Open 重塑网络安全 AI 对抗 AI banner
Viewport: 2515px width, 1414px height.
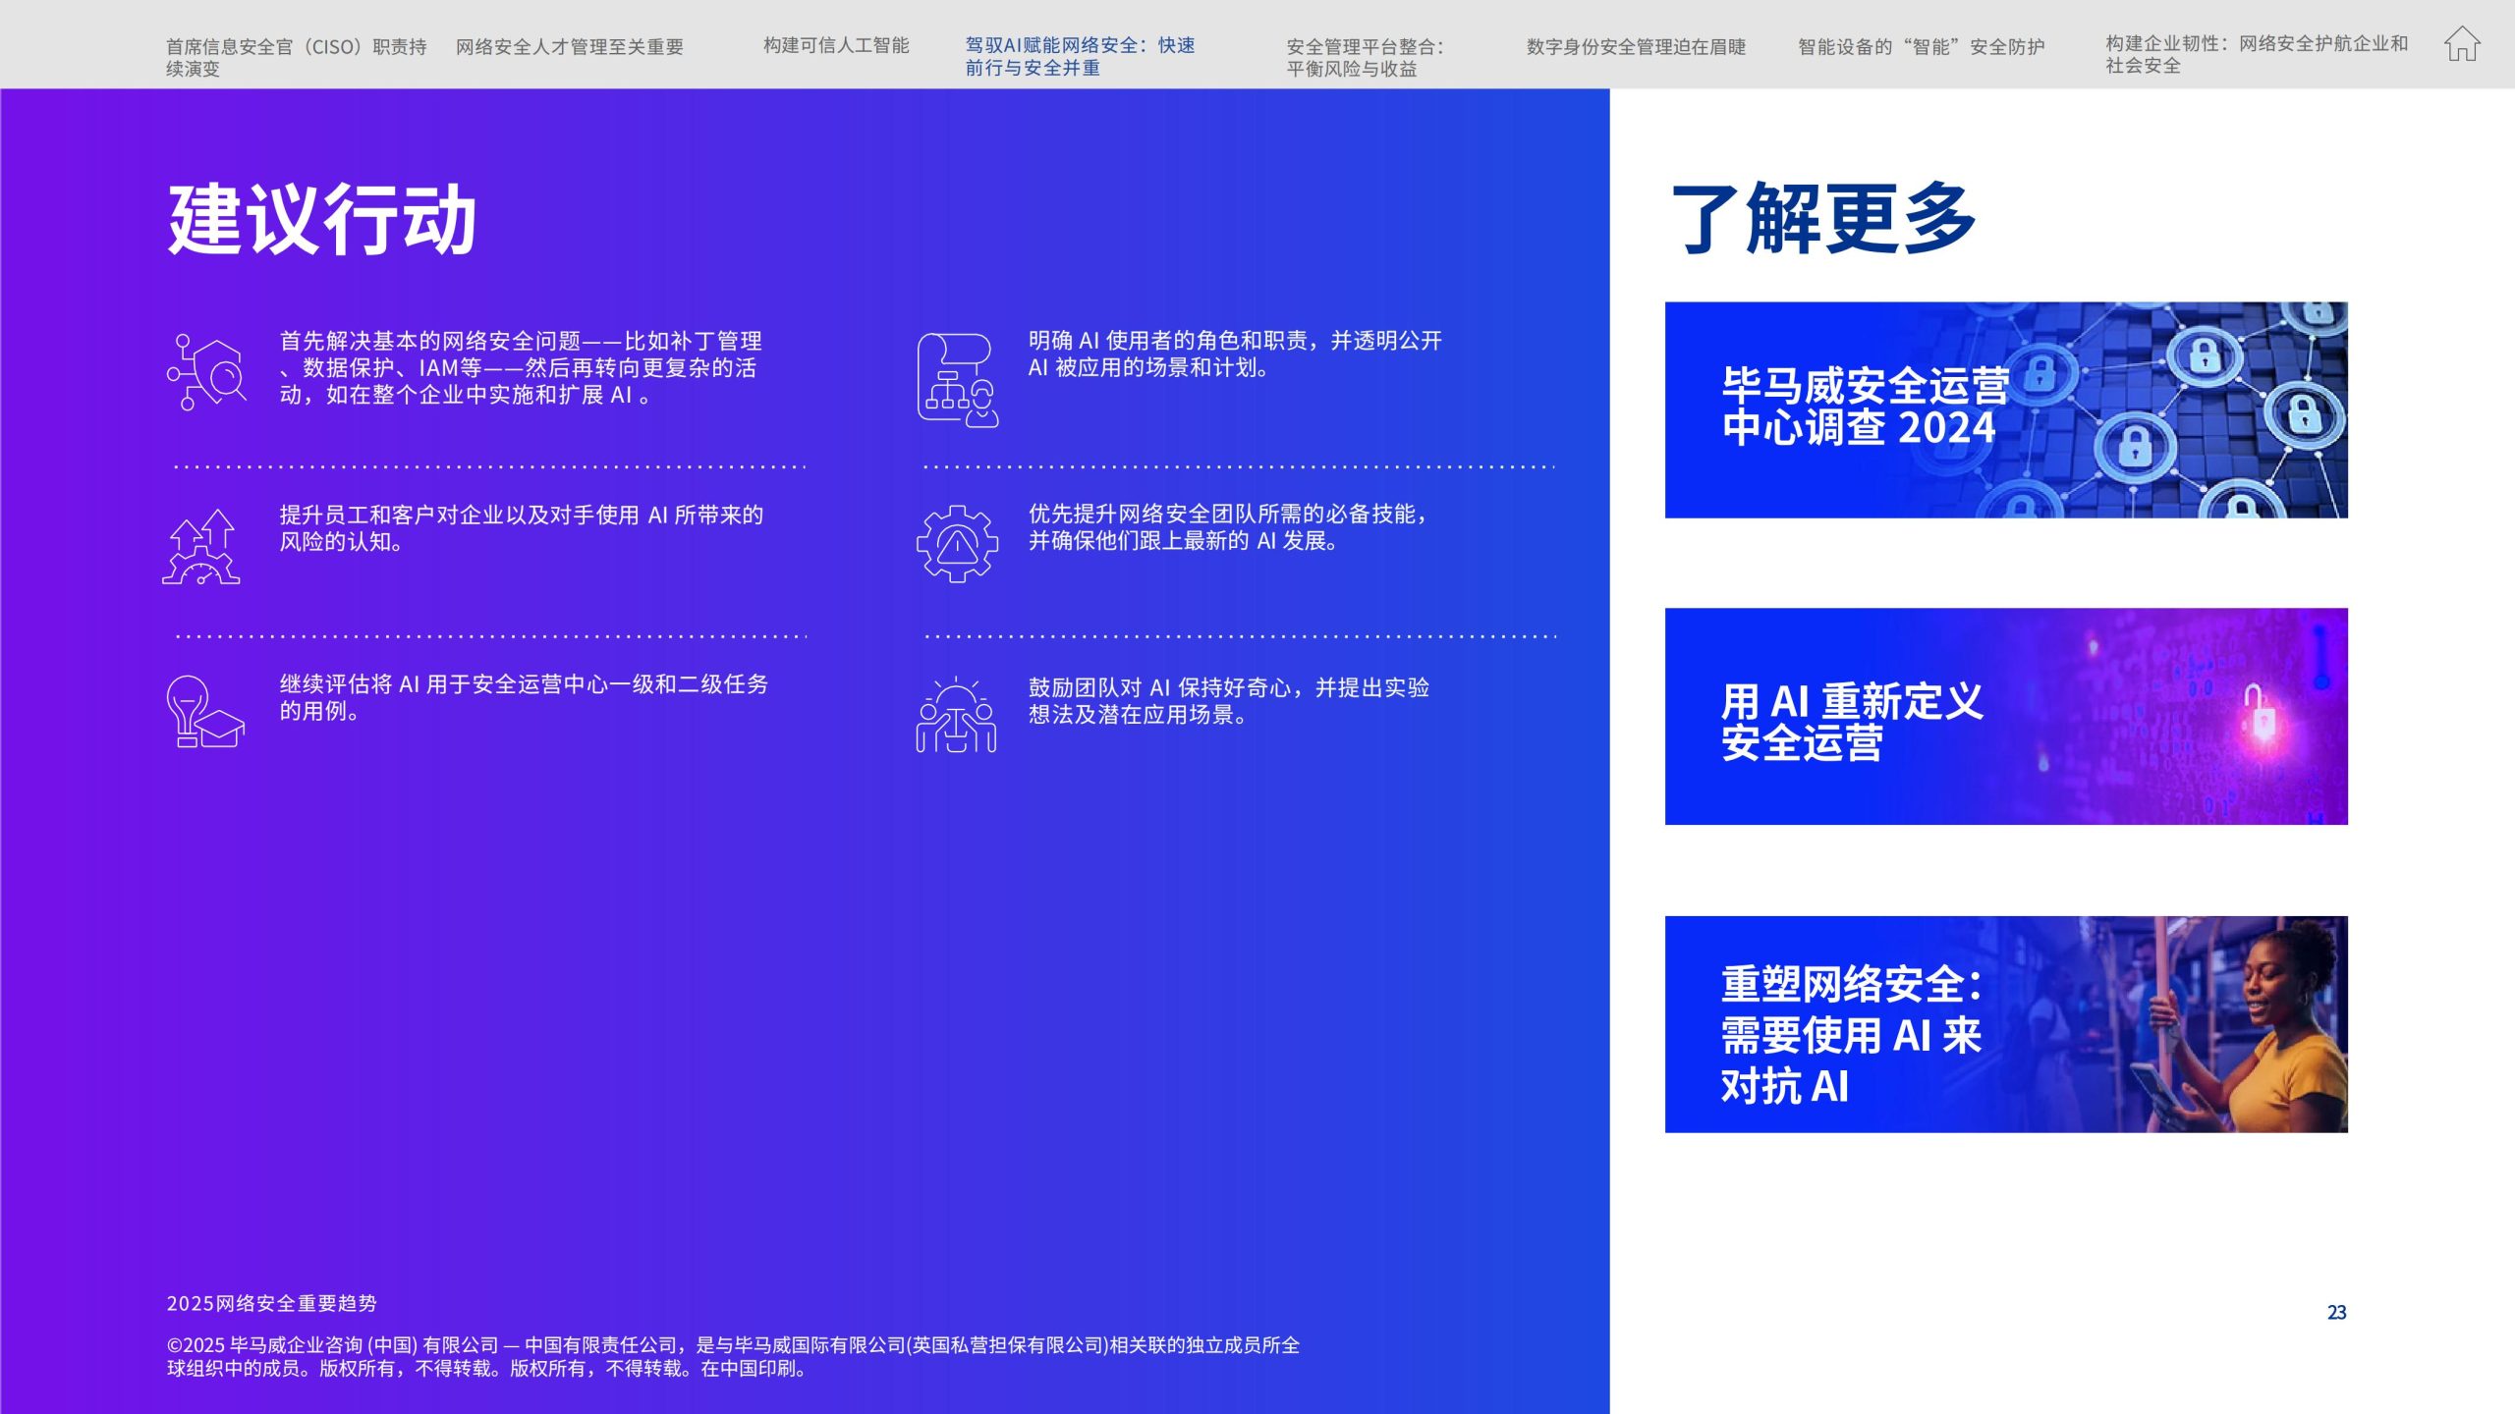click(x=2005, y=1024)
